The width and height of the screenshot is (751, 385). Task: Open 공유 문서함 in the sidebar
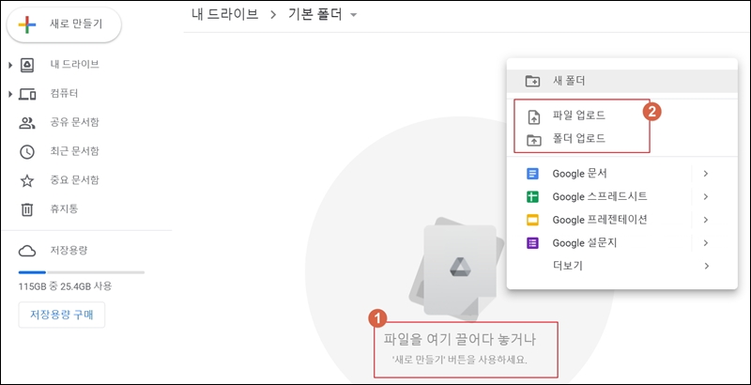click(x=75, y=122)
